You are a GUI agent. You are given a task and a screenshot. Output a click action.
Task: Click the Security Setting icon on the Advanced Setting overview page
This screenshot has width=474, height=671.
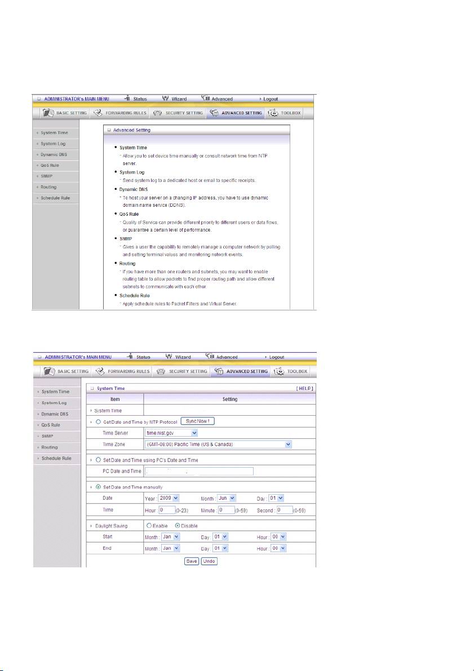(157, 113)
